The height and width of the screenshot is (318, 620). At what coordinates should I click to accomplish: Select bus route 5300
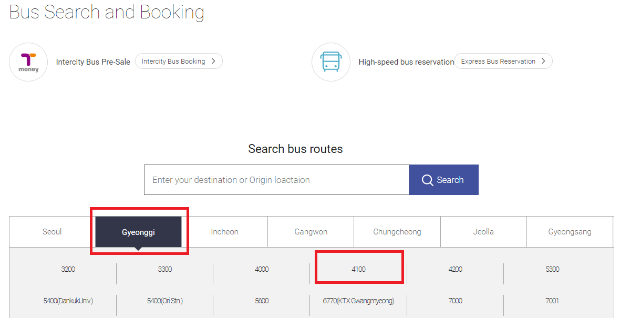pos(552,269)
